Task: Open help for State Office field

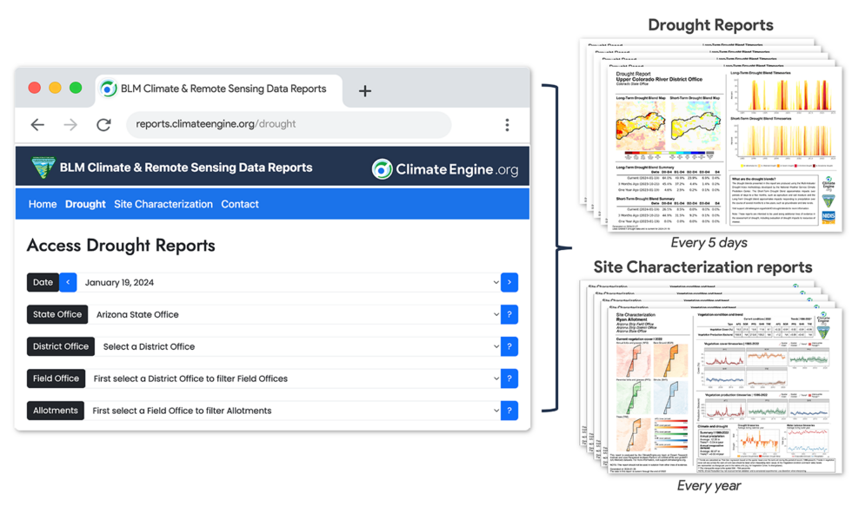Action: [509, 314]
